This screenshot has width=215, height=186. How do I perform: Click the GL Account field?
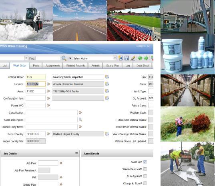point(151,98)
